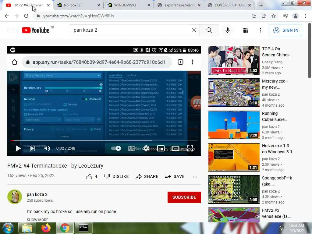Open the YouTube hamburger guide menu
Screen dimensions: 312x234
(11, 30)
